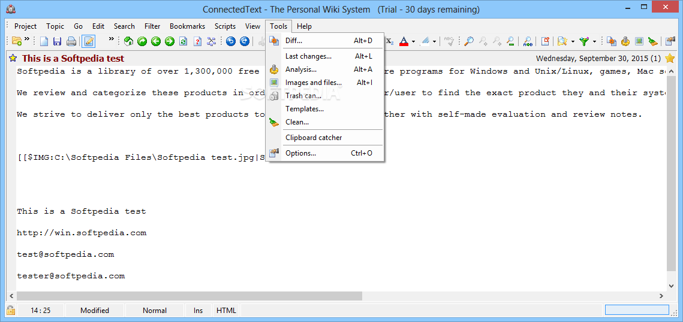Apply the red font color A icon
Screen dimensions: 683x322
404,41
